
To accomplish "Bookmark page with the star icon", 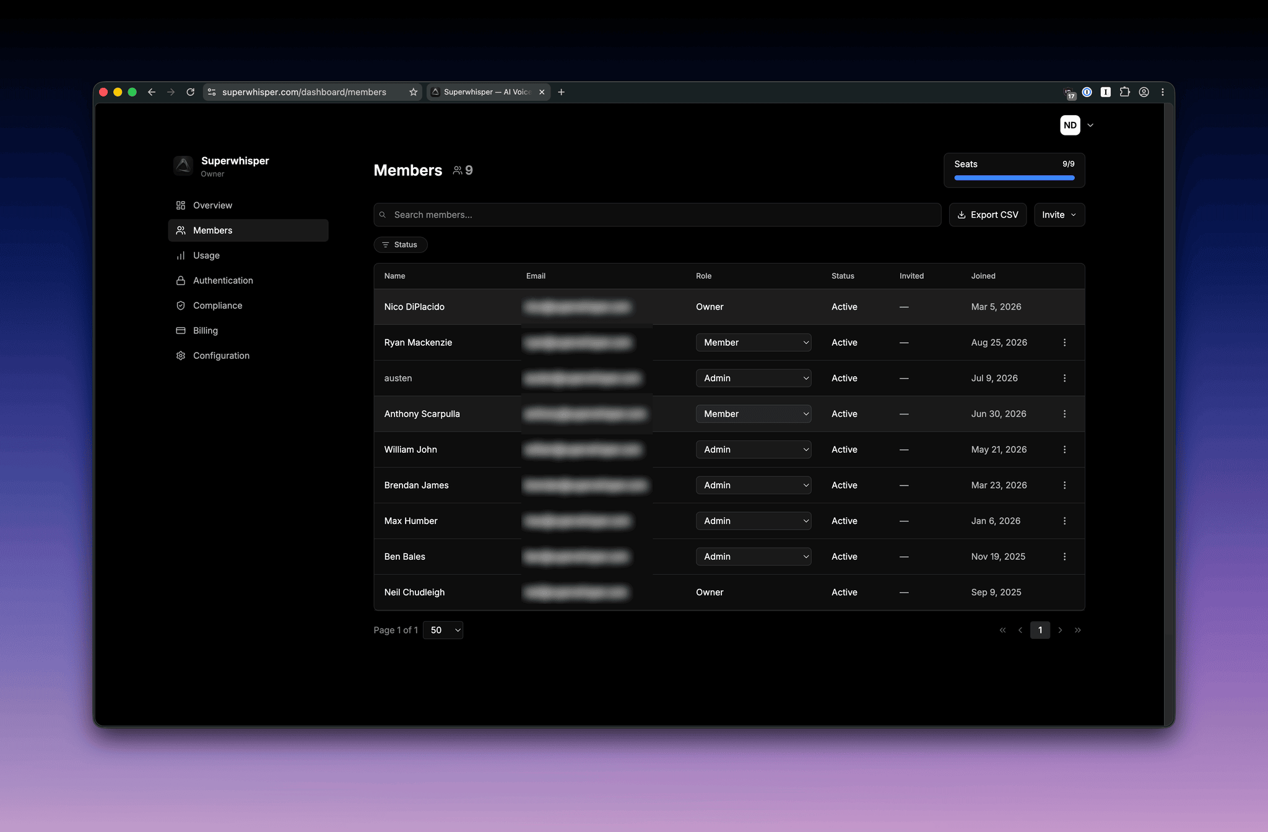I will click(x=413, y=92).
